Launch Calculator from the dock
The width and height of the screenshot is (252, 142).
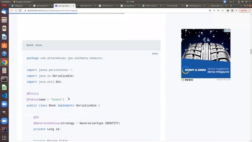tap(4, 71)
